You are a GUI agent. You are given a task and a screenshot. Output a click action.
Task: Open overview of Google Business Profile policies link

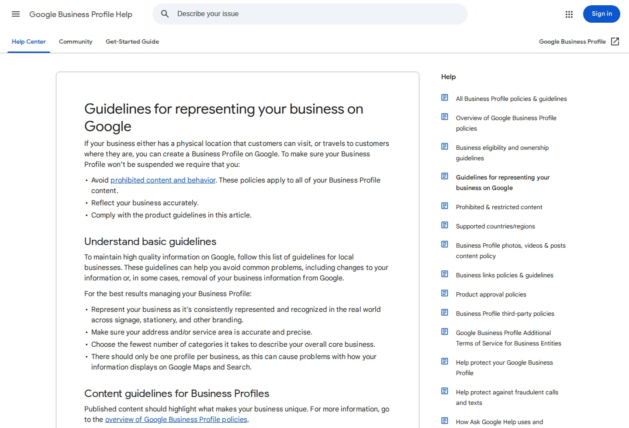pos(176,419)
